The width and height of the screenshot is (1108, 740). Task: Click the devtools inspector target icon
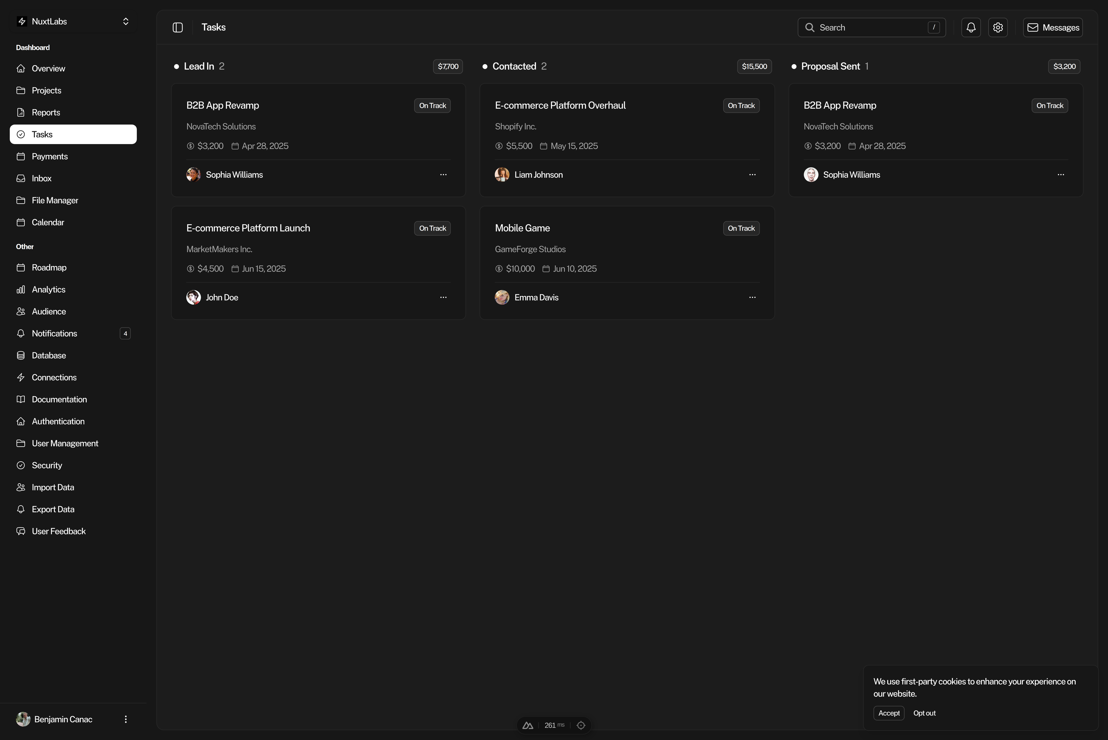click(x=581, y=725)
